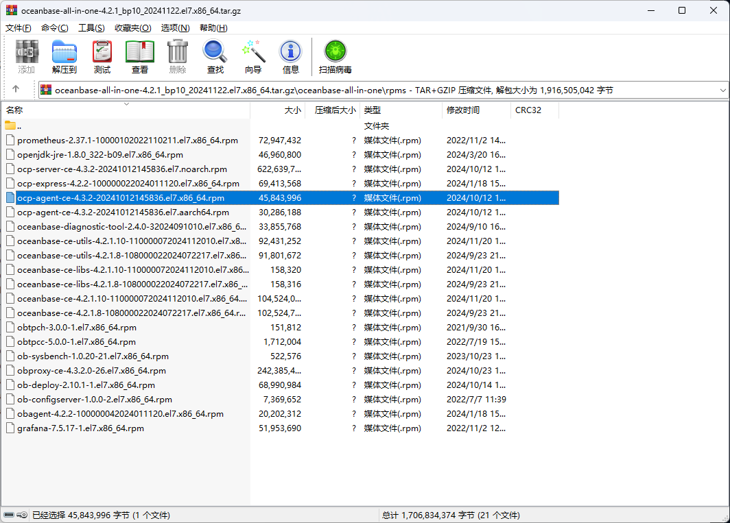Click the file icon of obproxy-ce-4.3.2.0-26 rpm
730x523 pixels.
pyautogui.click(x=10, y=370)
